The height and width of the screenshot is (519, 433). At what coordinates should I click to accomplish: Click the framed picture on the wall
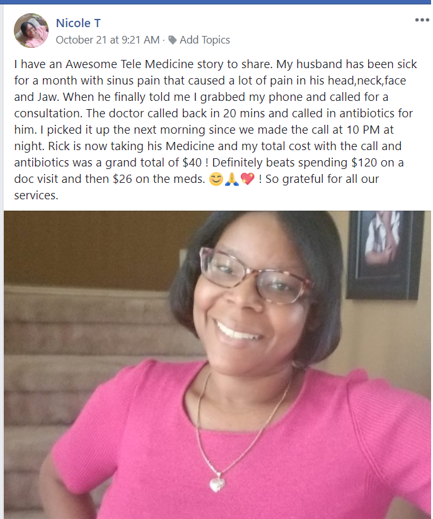tap(384, 255)
